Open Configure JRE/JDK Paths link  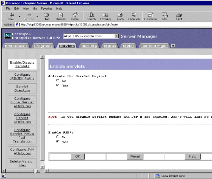tap(22, 77)
